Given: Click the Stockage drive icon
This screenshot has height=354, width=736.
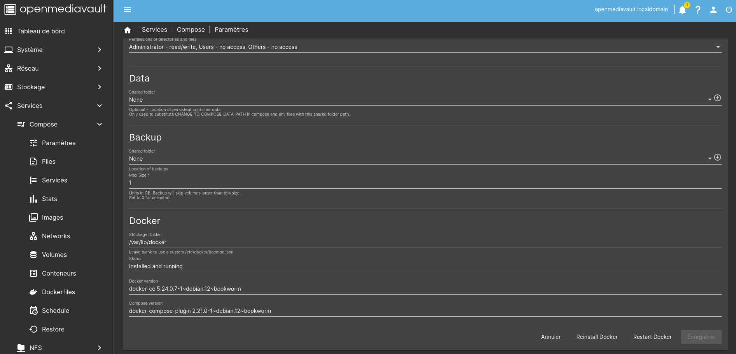Looking at the screenshot, I should [9, 87].
